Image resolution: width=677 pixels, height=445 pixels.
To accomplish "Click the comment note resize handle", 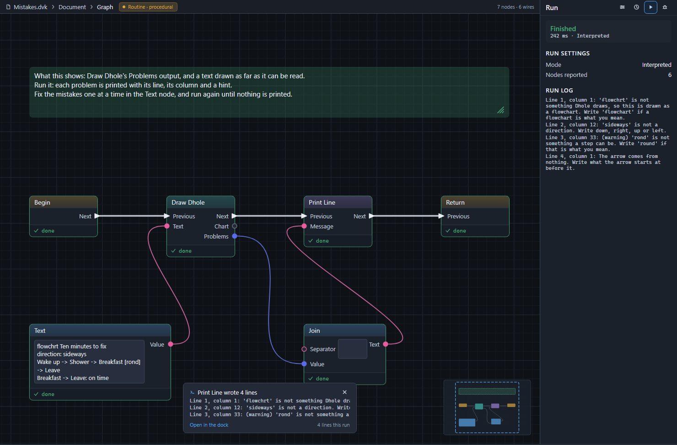I will point(501,110).
